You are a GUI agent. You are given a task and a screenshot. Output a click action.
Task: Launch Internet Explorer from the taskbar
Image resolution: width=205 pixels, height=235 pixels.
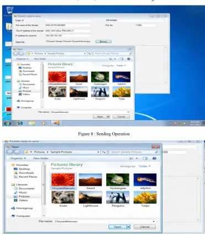coord(20,123)
